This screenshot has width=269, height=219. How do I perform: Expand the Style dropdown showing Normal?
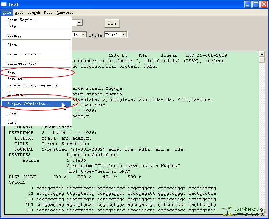click(124, 35)
